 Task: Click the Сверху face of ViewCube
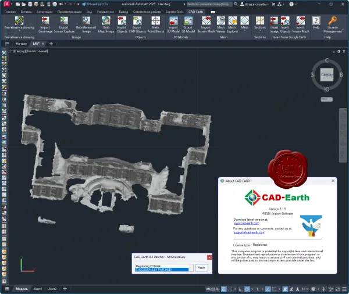327,75
